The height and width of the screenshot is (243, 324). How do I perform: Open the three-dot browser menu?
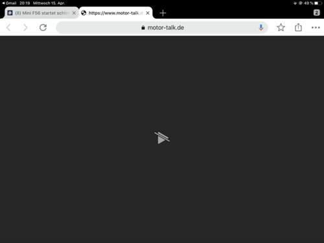316,27
